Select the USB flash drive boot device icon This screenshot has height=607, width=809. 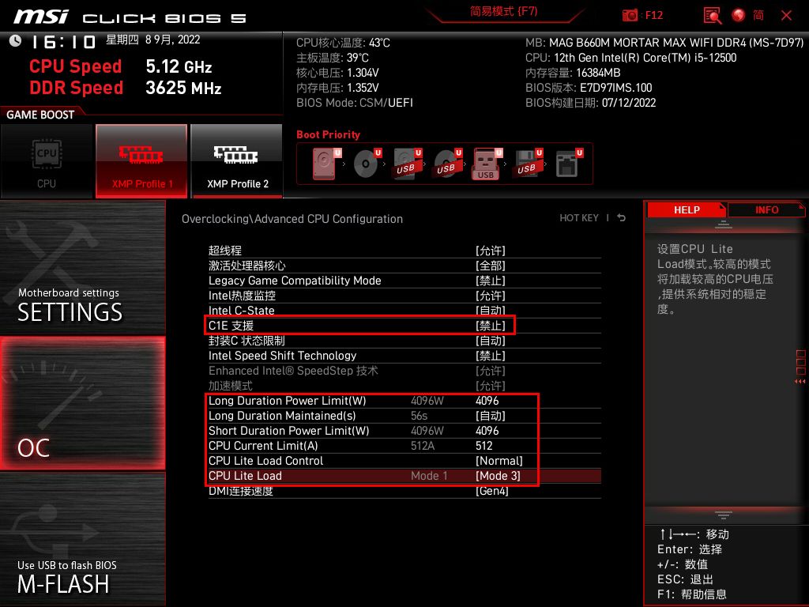(485, 164)
